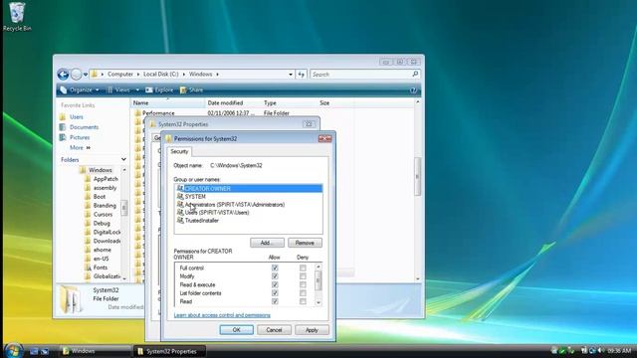Screen dimensions: 637x358
Task: Open Learn about access control link
Action: tap(222, 315)
